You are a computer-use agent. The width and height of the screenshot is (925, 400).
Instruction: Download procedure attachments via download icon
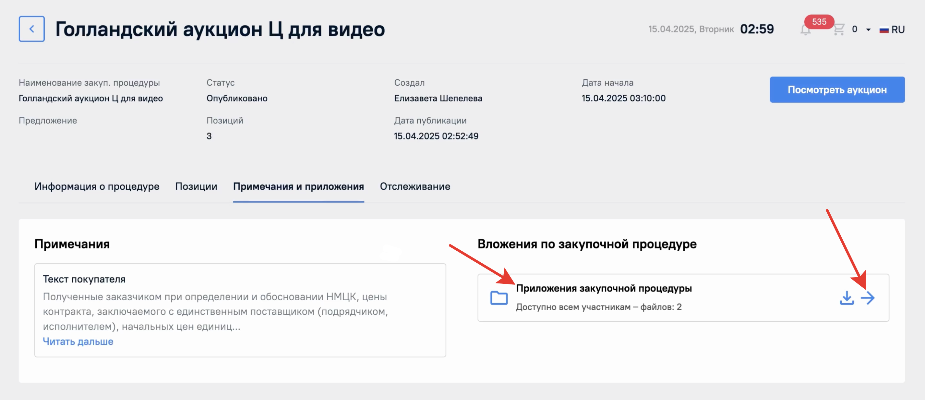click(x=847, y=298)
